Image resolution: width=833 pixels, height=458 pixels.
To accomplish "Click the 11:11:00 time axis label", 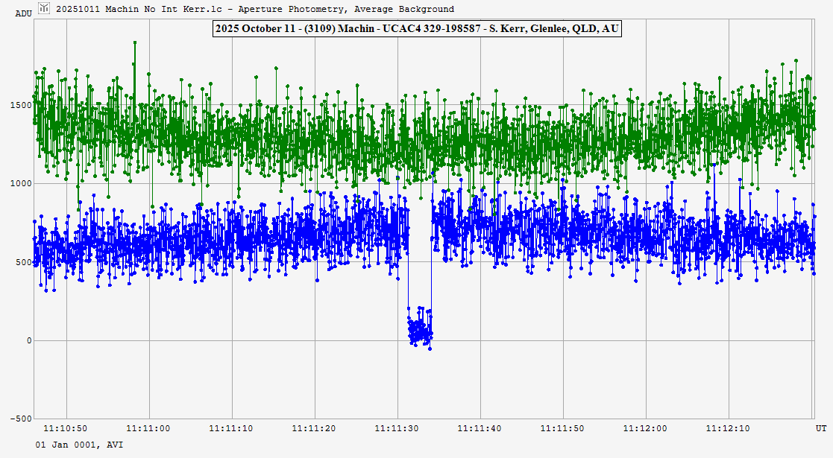I will pos(149,428).
